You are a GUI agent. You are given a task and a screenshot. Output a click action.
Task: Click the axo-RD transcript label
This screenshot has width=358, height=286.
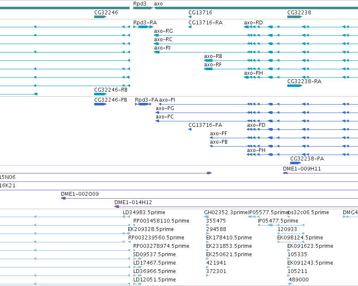click(253, 23)
